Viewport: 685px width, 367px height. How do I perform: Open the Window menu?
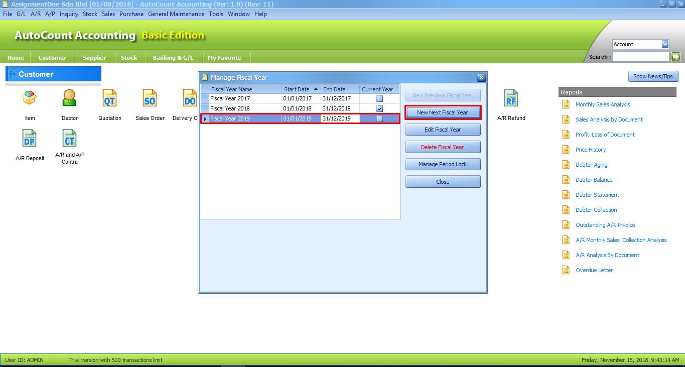pyautogui.click(x=239, y=14)
